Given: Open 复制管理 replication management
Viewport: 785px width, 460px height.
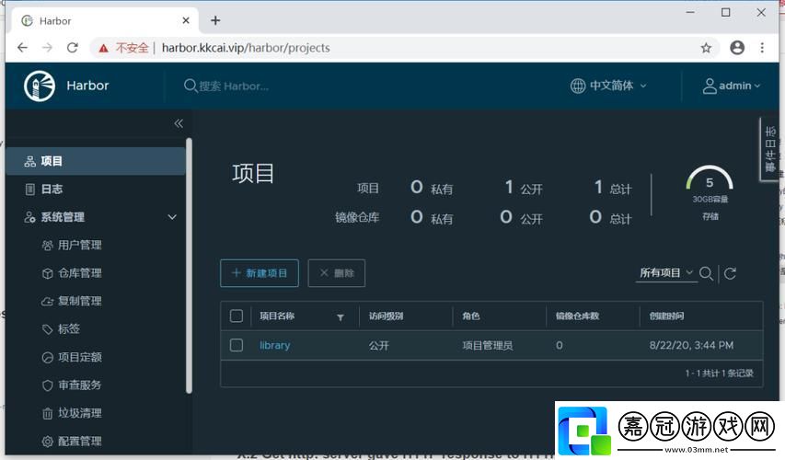Looking at the screenshot, I should tap(79, 302).
